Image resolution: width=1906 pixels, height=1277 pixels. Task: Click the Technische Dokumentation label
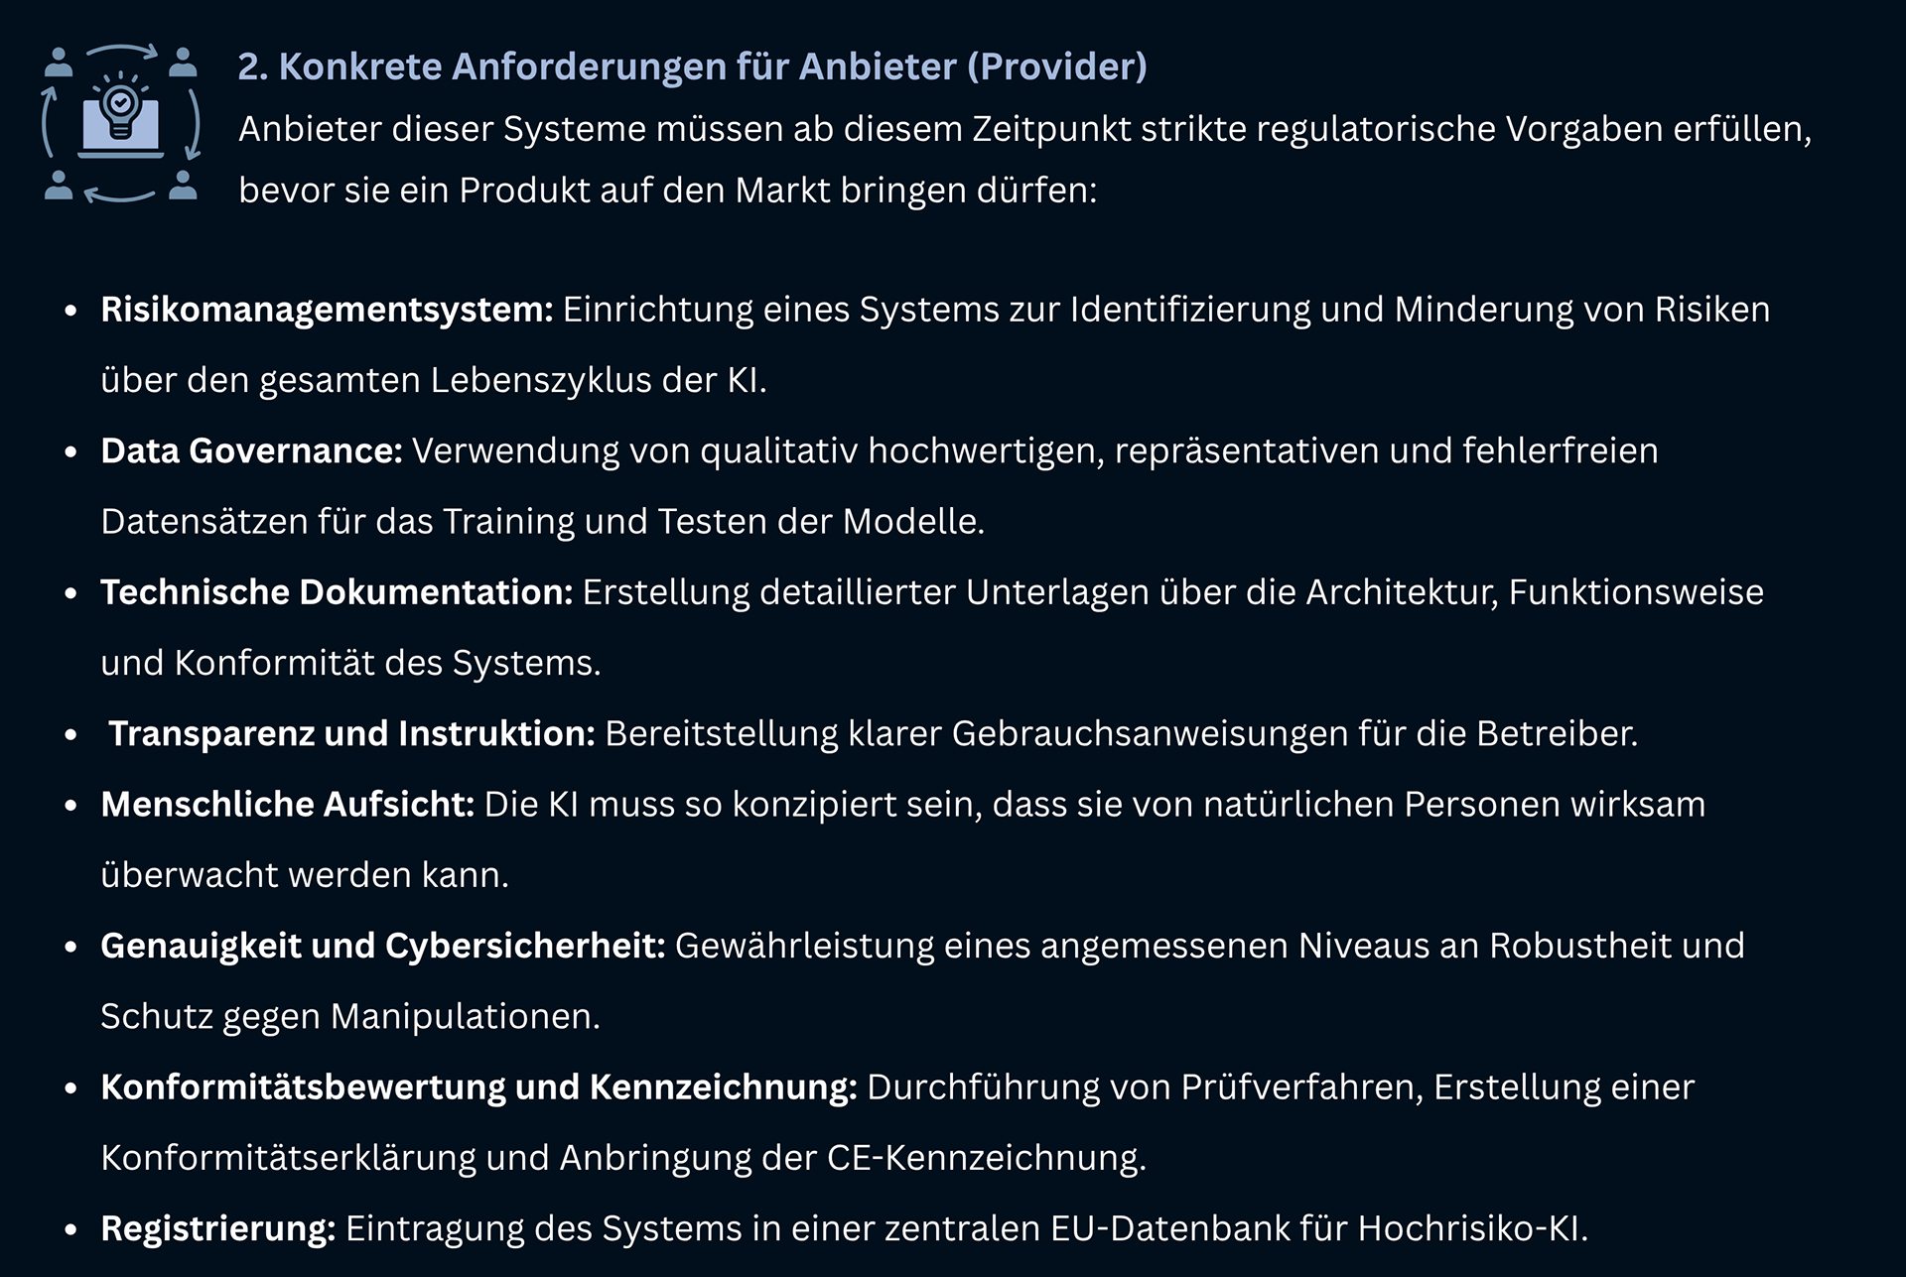coord(337,592)
